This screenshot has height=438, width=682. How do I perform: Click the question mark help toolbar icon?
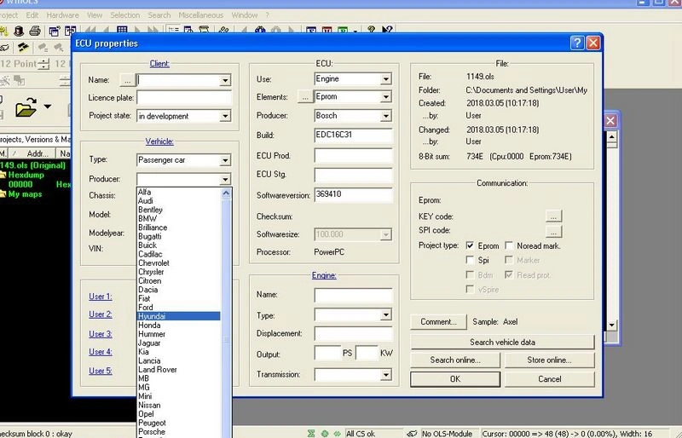click(x=371, y=30)
